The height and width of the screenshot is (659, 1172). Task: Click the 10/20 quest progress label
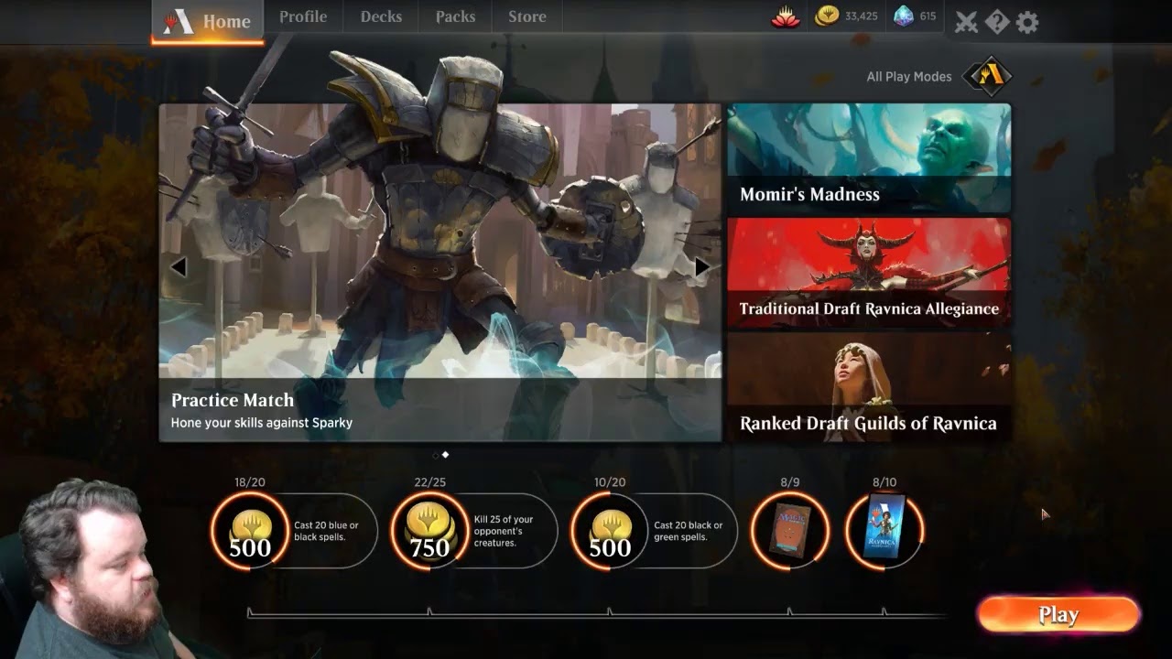click(x=610, y=482)
